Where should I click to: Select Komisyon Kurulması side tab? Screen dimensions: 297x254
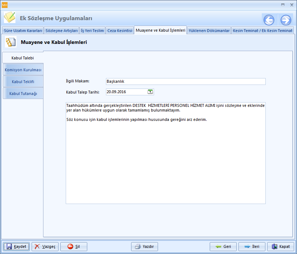[23, 69]
